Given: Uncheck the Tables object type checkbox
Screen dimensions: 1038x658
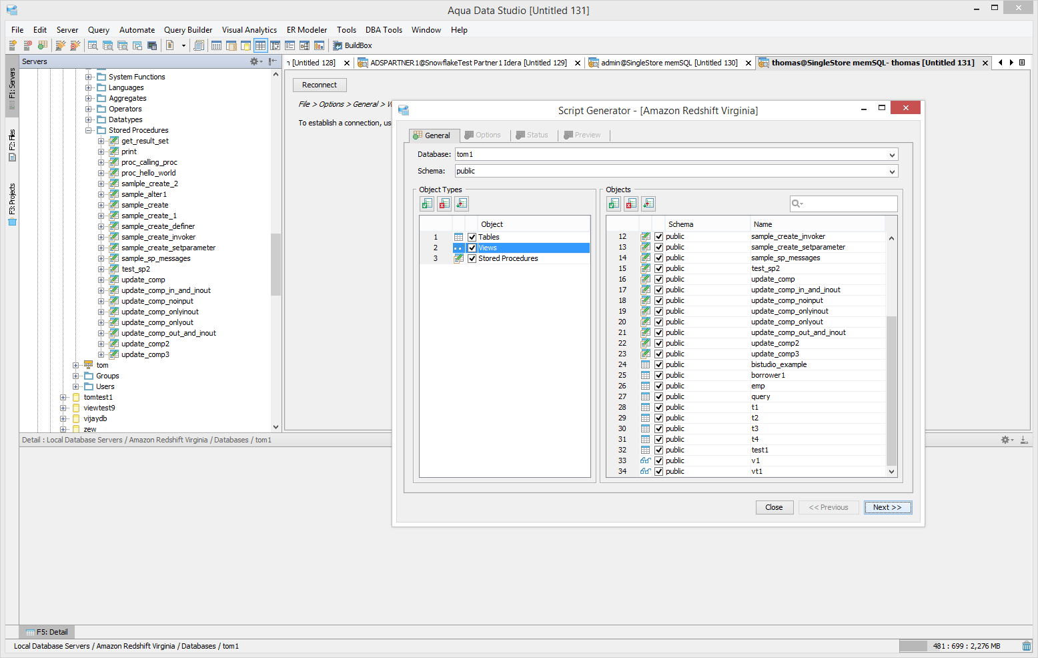Looking at the screenshot, I should coord(472,237).
